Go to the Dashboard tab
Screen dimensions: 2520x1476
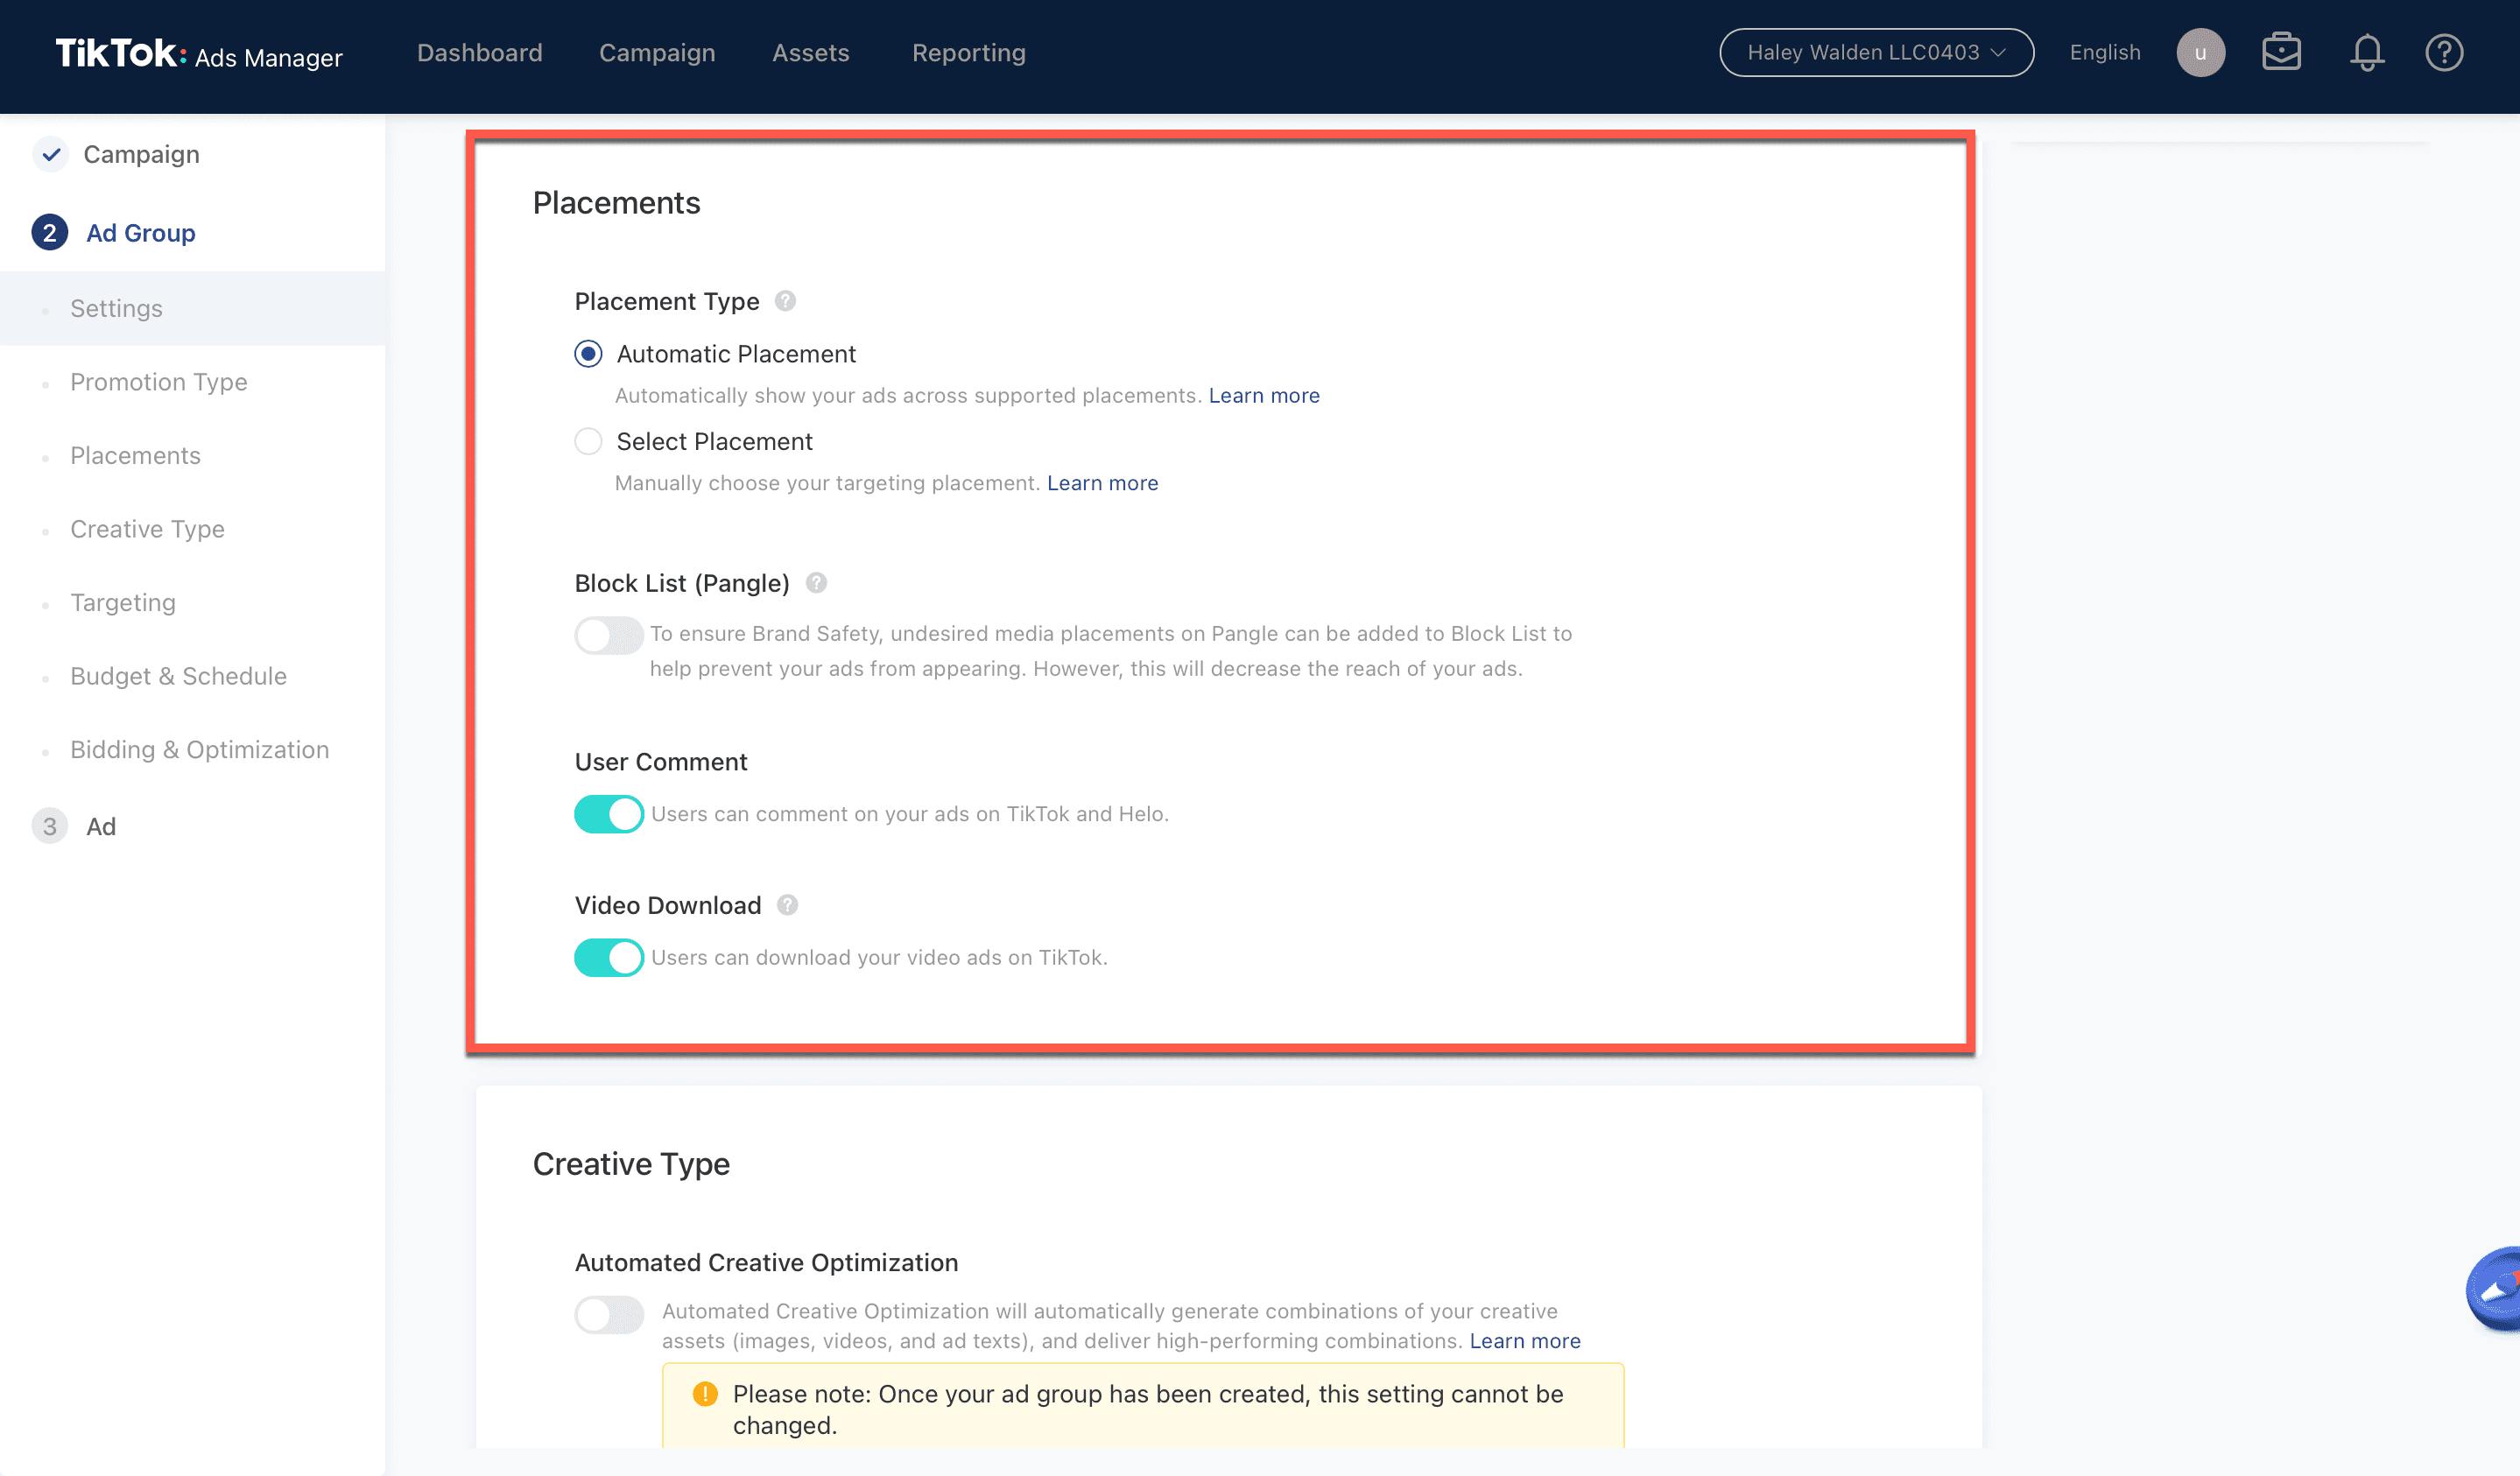(479, 53)
